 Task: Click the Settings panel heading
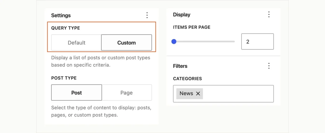[x=61, y=15]
